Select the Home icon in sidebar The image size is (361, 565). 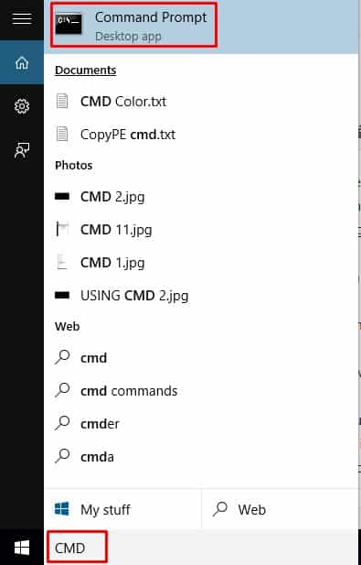pyautogui.click(x=22, y=63)
